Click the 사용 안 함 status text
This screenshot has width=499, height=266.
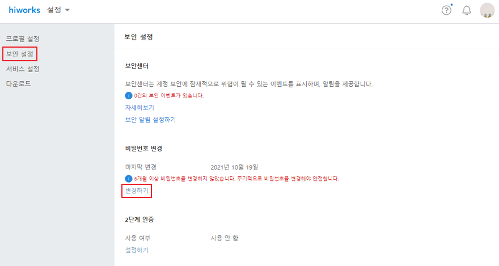[225, 238]
